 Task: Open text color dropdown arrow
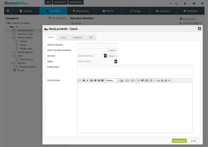(124, 80)
